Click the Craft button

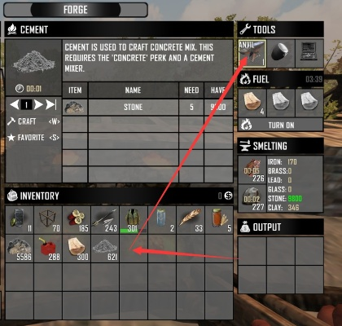tap(33, 121)
